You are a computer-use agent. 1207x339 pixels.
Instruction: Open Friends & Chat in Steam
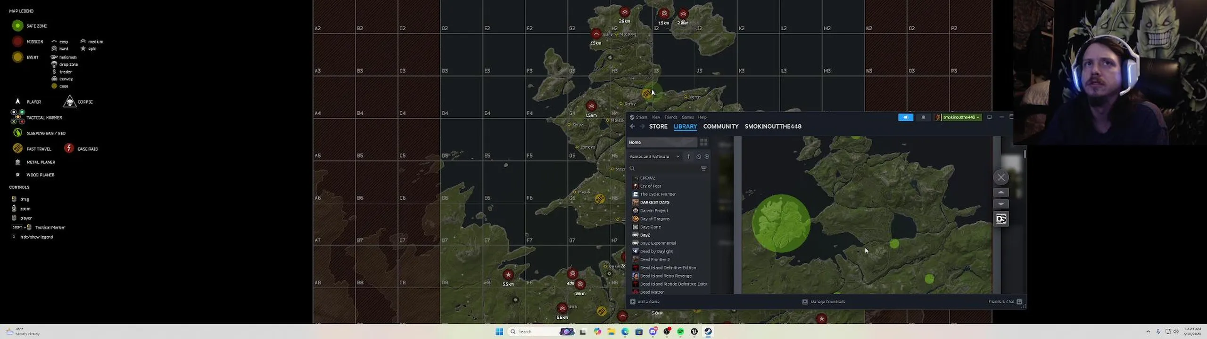pos(1005,302)
